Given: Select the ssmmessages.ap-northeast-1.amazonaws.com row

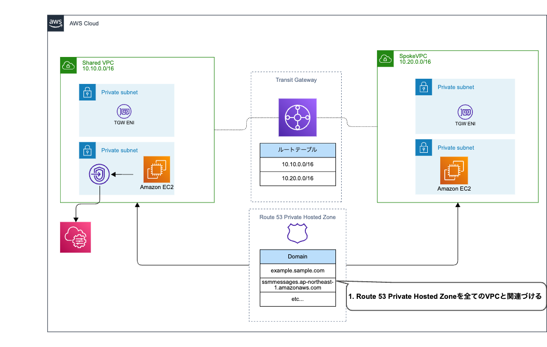Looking at the screenshot, I should point(297,284).
